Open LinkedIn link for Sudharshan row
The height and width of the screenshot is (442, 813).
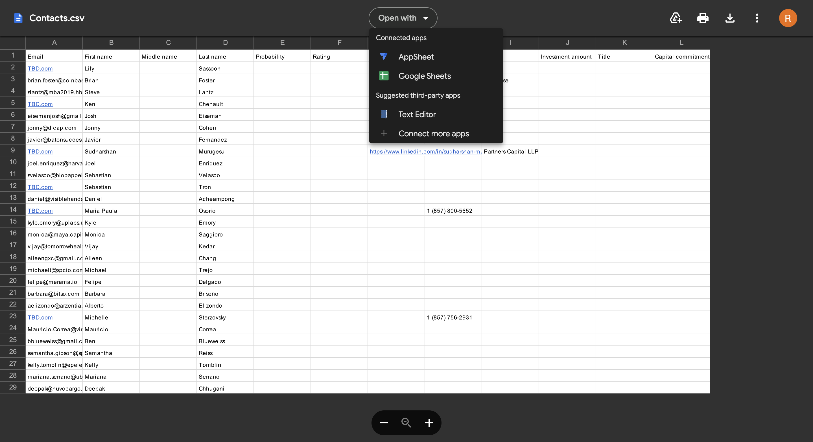pyautogui.click(x=425, y=151)
